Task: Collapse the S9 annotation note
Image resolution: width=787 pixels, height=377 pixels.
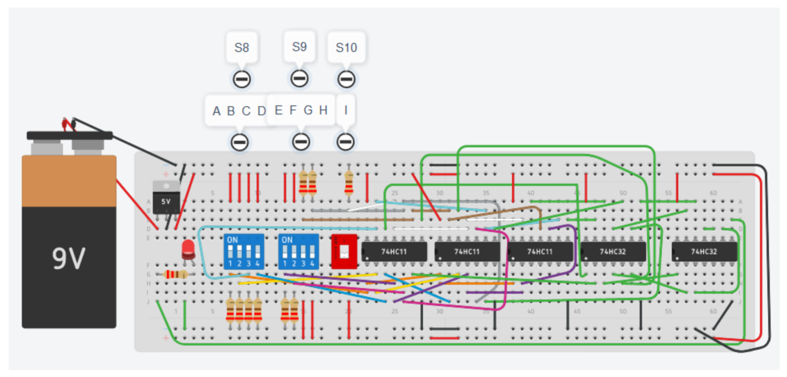Action: tap(299, 79)
